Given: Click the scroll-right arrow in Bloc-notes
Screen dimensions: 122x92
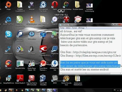Looking at the screenshot, I should point(120,73).
